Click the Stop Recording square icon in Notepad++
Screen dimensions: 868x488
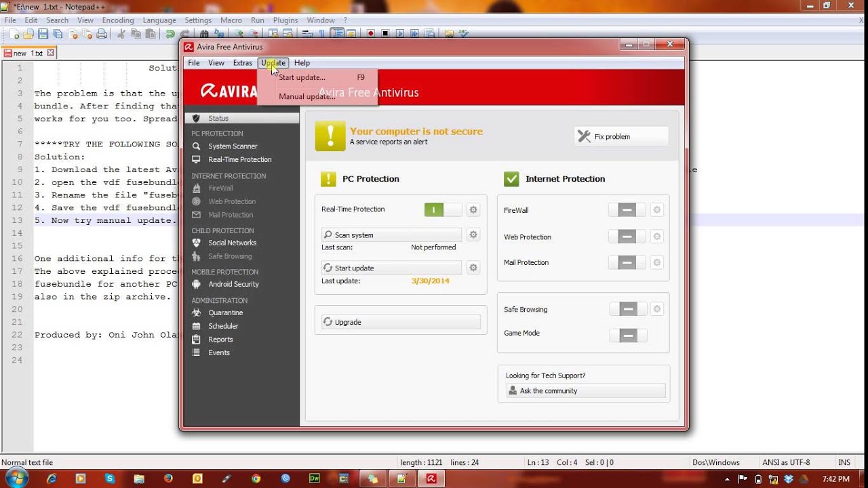tap(386, 33)
